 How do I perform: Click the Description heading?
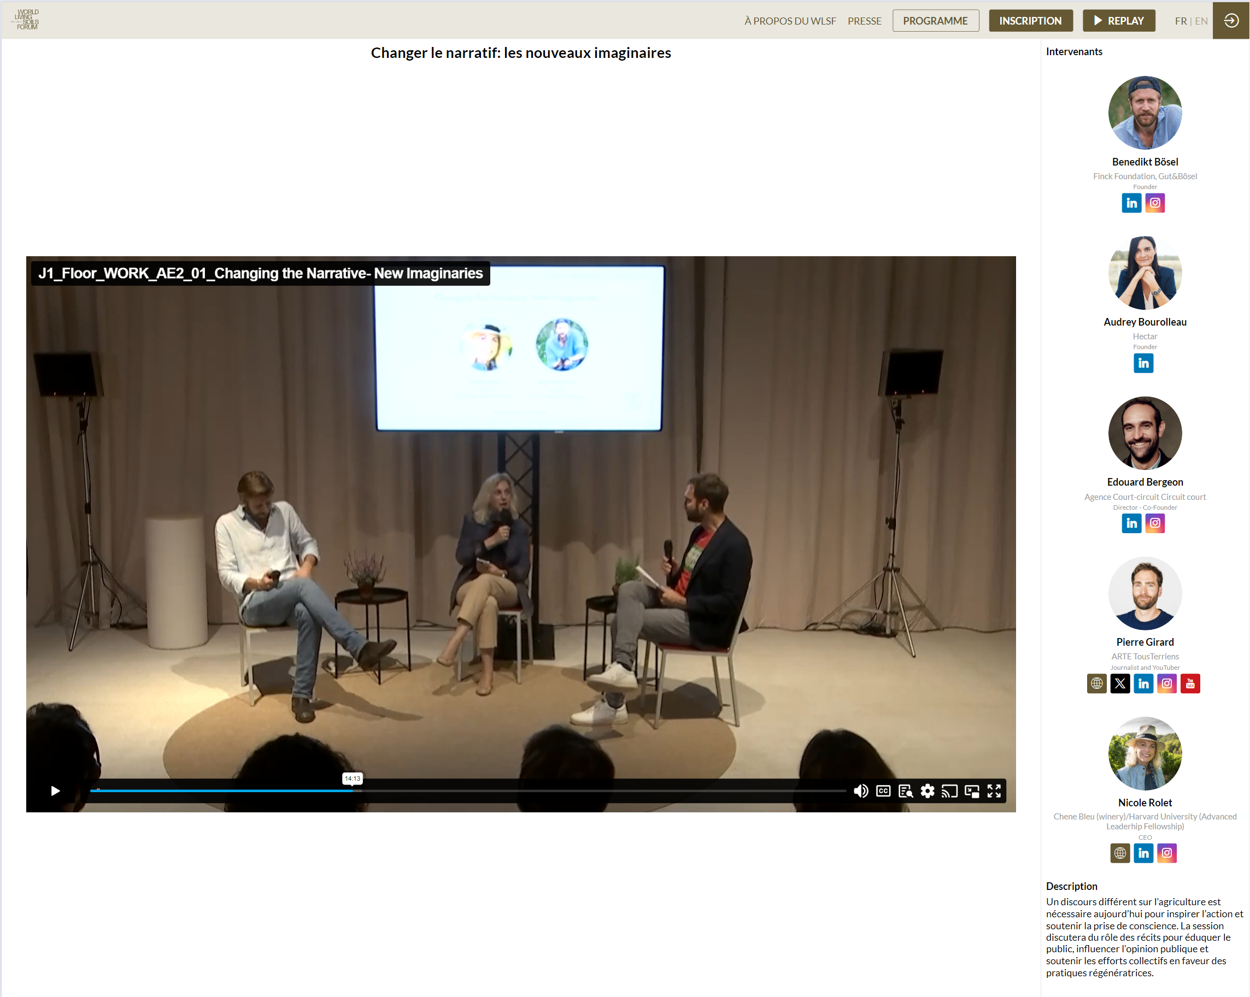(1071, 886)
